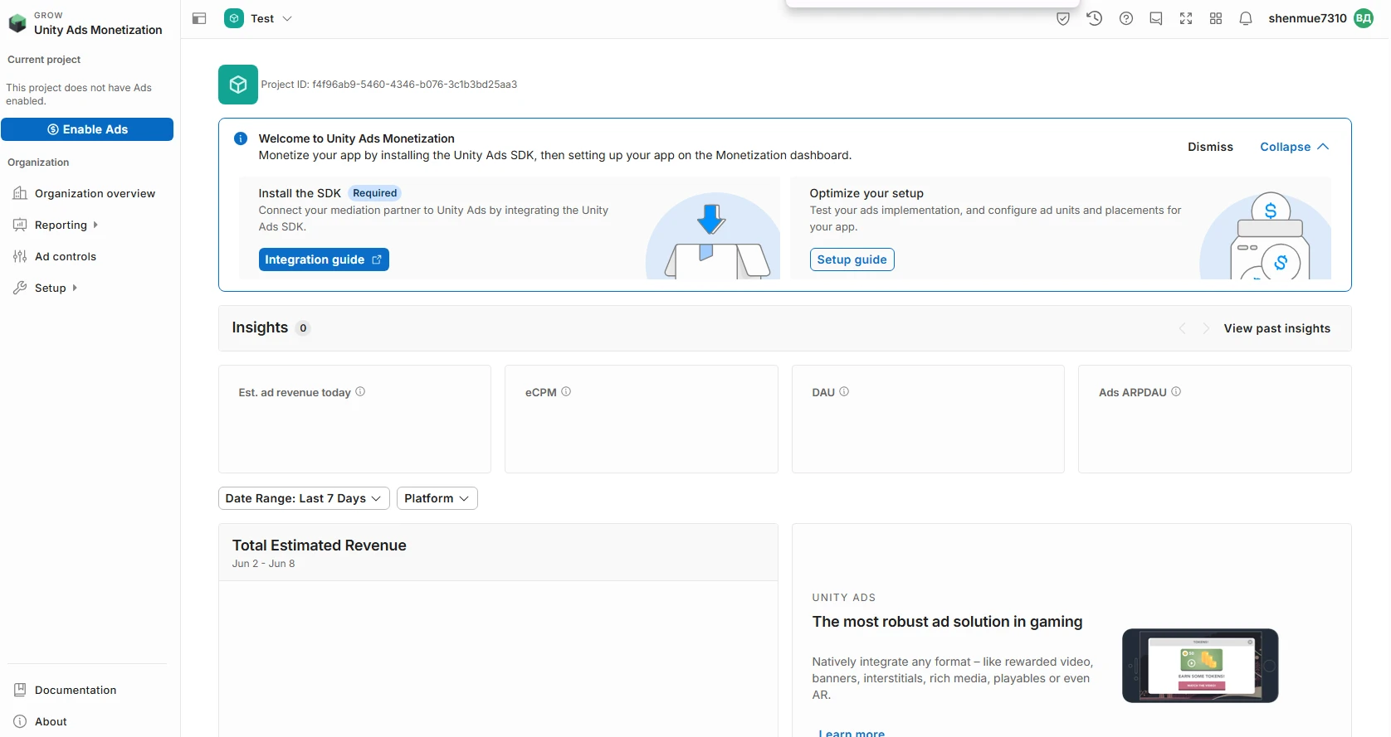Screen dimensions: 1391x737
Task: Click View past insights
Action: (1276, 328)
